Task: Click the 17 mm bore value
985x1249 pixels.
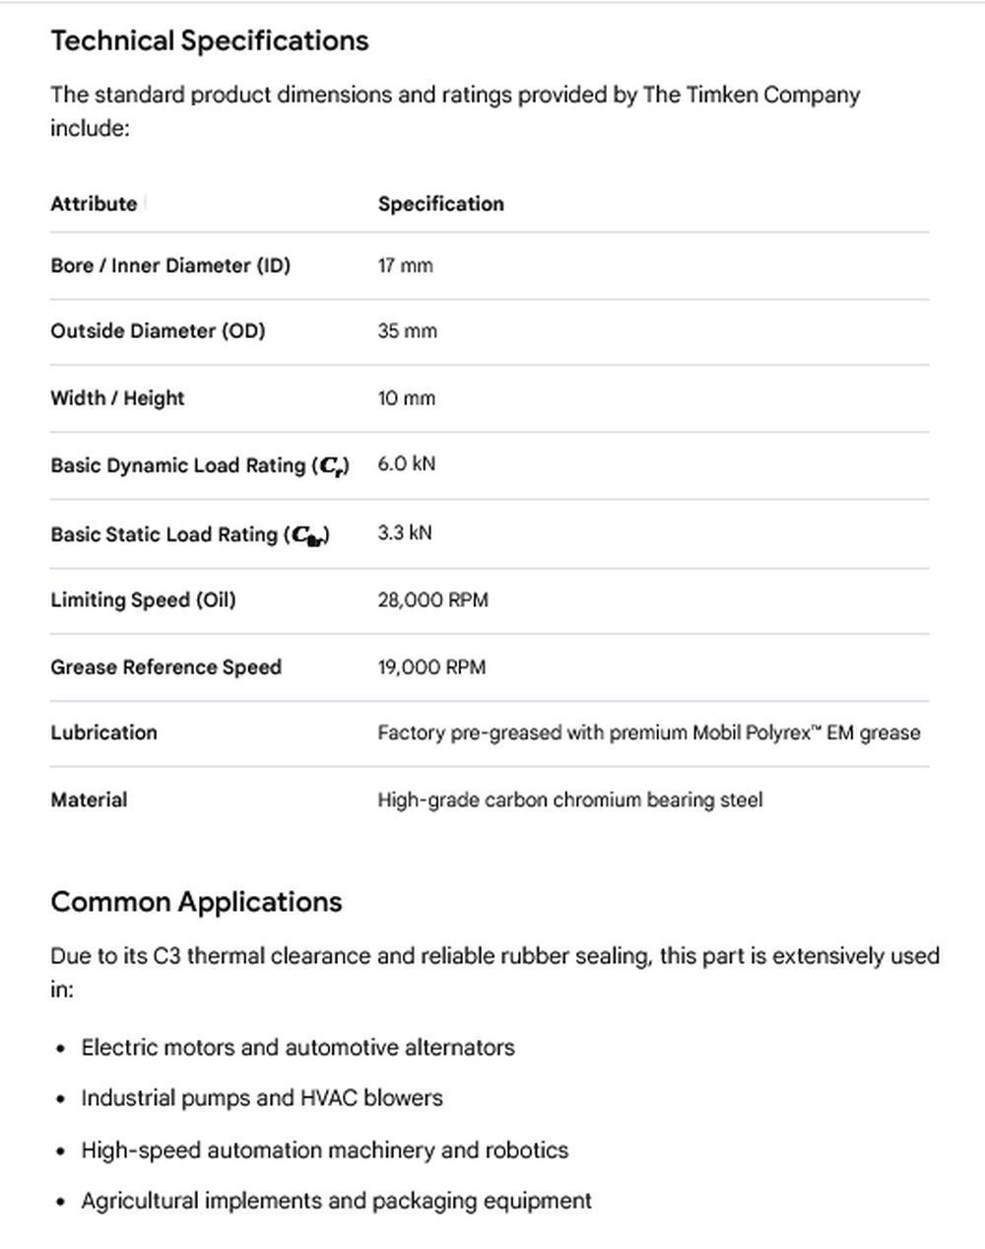Action: 405,265
